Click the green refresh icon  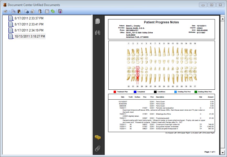coord(53,12)
